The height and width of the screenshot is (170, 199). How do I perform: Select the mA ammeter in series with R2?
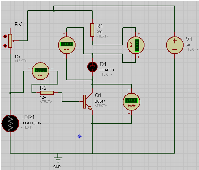40,71
